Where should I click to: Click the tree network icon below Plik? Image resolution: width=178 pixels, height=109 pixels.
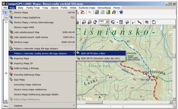click(5, 12)
